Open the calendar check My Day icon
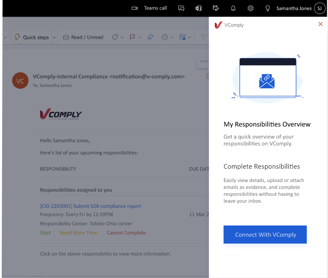 point(216,8)
